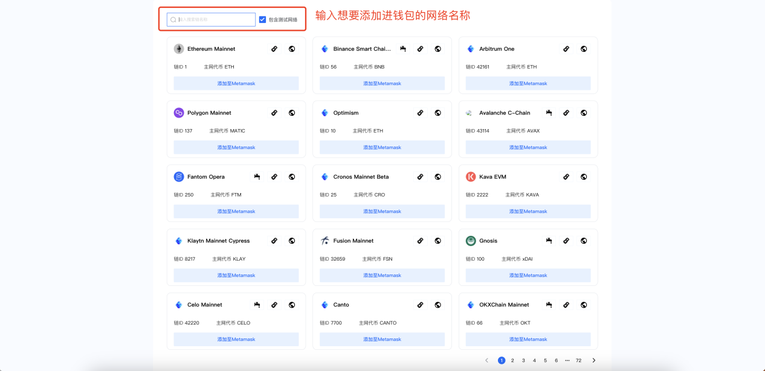The image size is (765, 371).
Task: Click the faucet icon on Gnosis card
Action: click(549, 241)
